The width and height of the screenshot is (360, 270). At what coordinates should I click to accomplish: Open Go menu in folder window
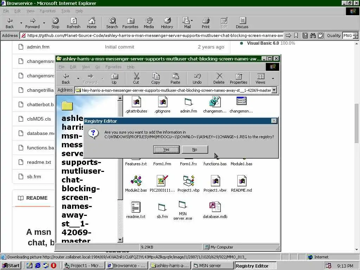point(98,67)
